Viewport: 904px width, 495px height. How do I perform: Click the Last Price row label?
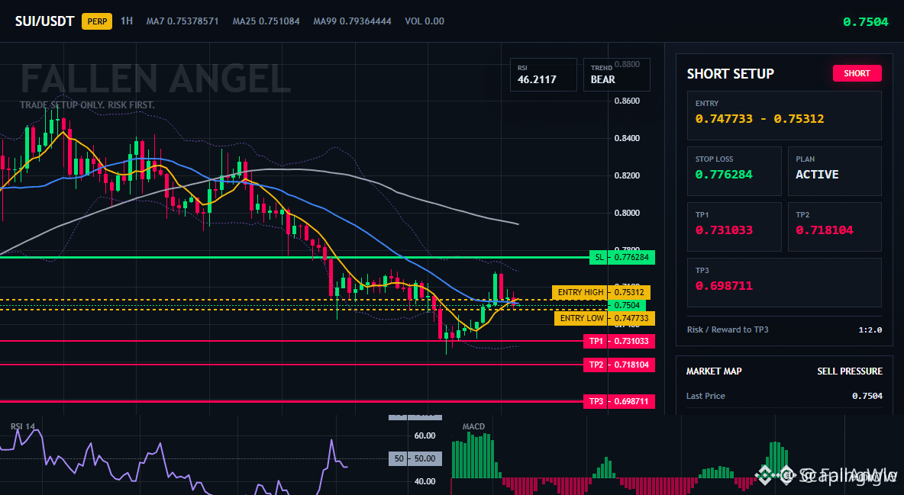point(705,396)
